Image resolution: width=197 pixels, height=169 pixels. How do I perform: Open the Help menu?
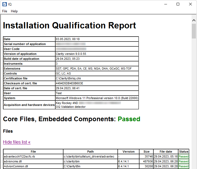point(14,11)
